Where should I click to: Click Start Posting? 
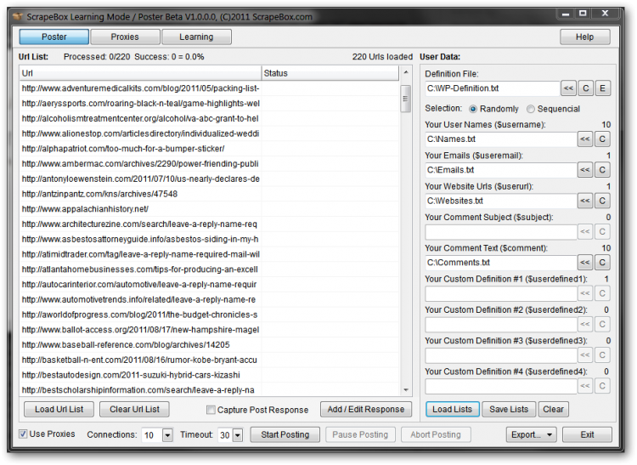[x=285, y=434]
